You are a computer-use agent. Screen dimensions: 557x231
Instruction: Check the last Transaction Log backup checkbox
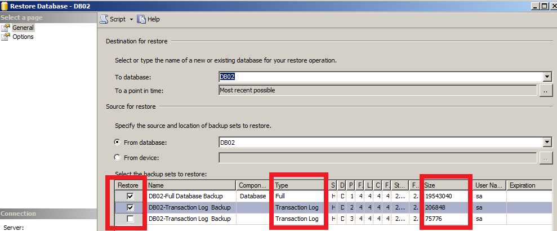(x=130, y=219)
